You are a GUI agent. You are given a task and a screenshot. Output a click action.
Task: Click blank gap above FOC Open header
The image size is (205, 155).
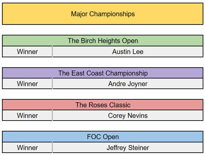pyautogui.click(x=103, y=126)
